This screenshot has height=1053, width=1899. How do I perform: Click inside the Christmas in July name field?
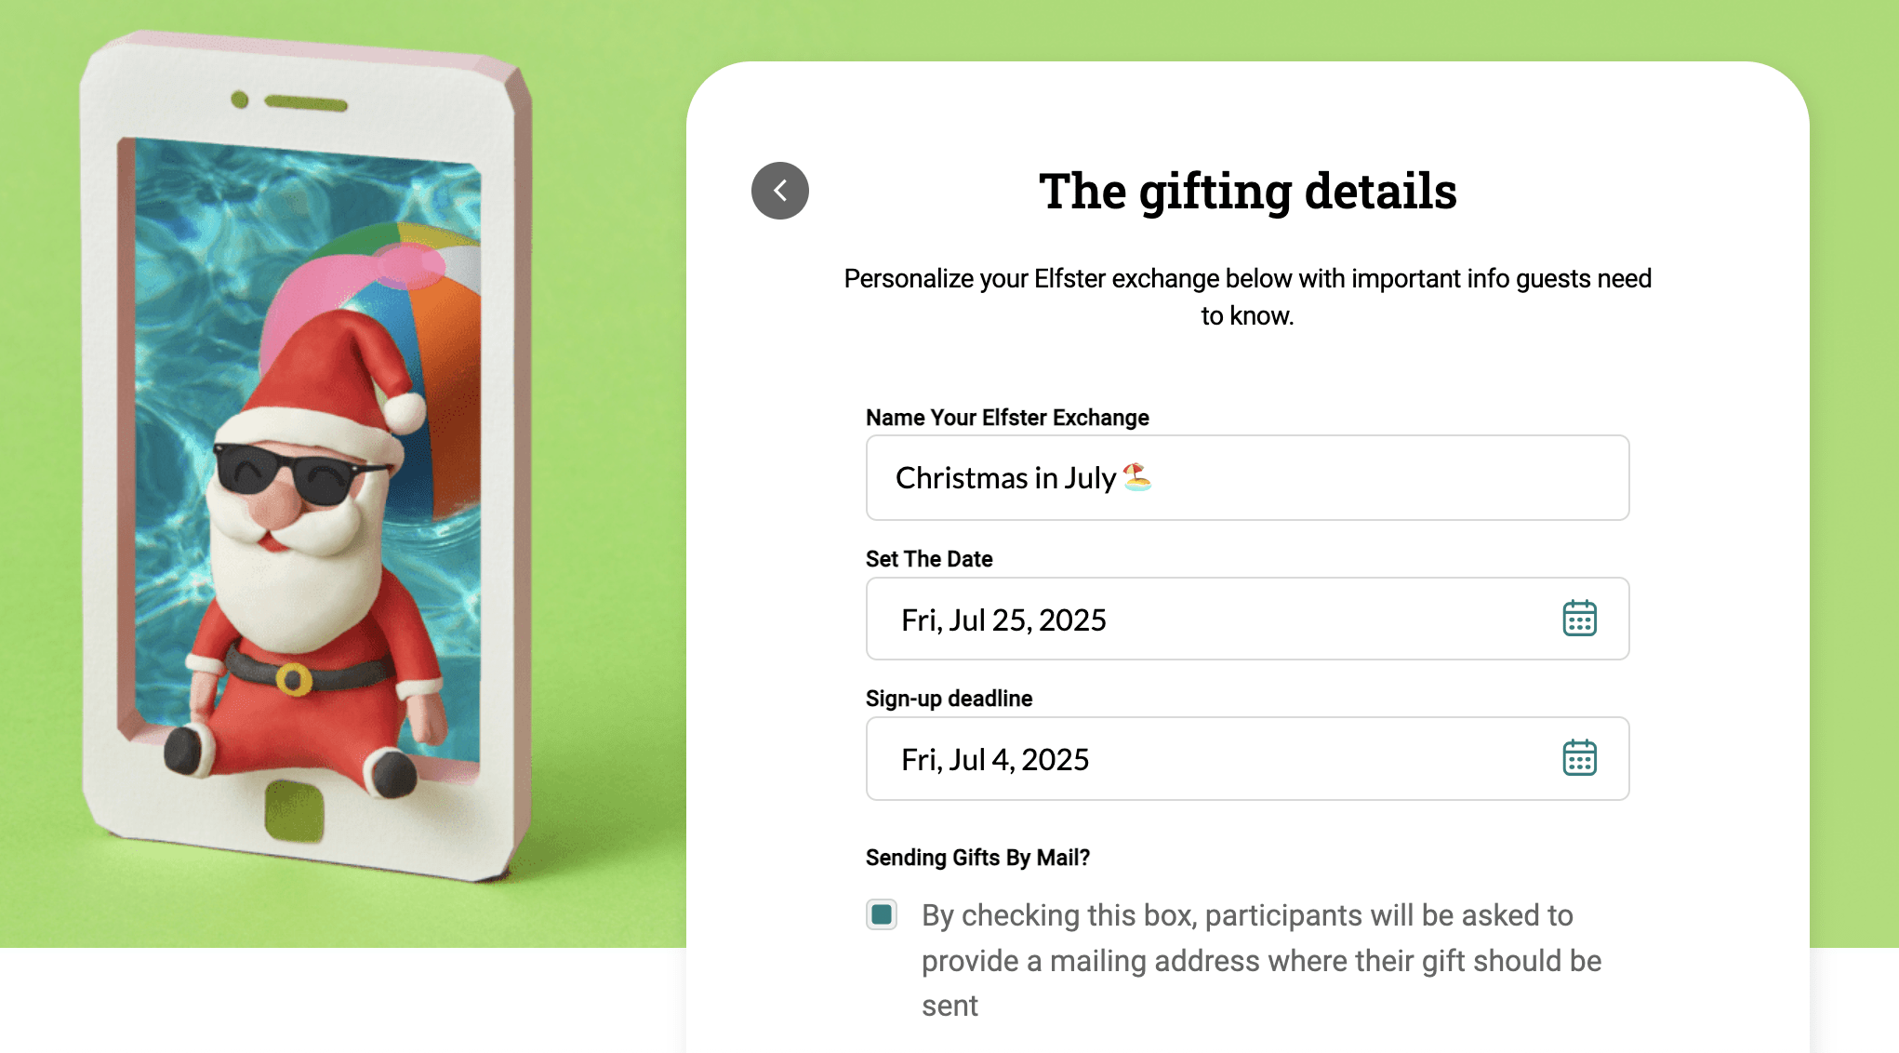pyautogui.click(x=1246, y=478)
